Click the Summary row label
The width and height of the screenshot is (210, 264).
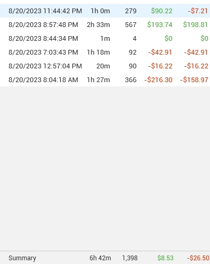(22, 258)
